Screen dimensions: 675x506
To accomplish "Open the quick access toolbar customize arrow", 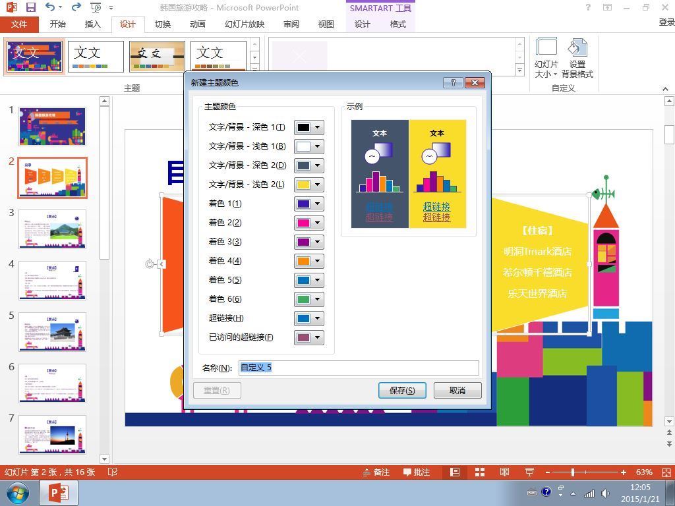I will (111, 8).
